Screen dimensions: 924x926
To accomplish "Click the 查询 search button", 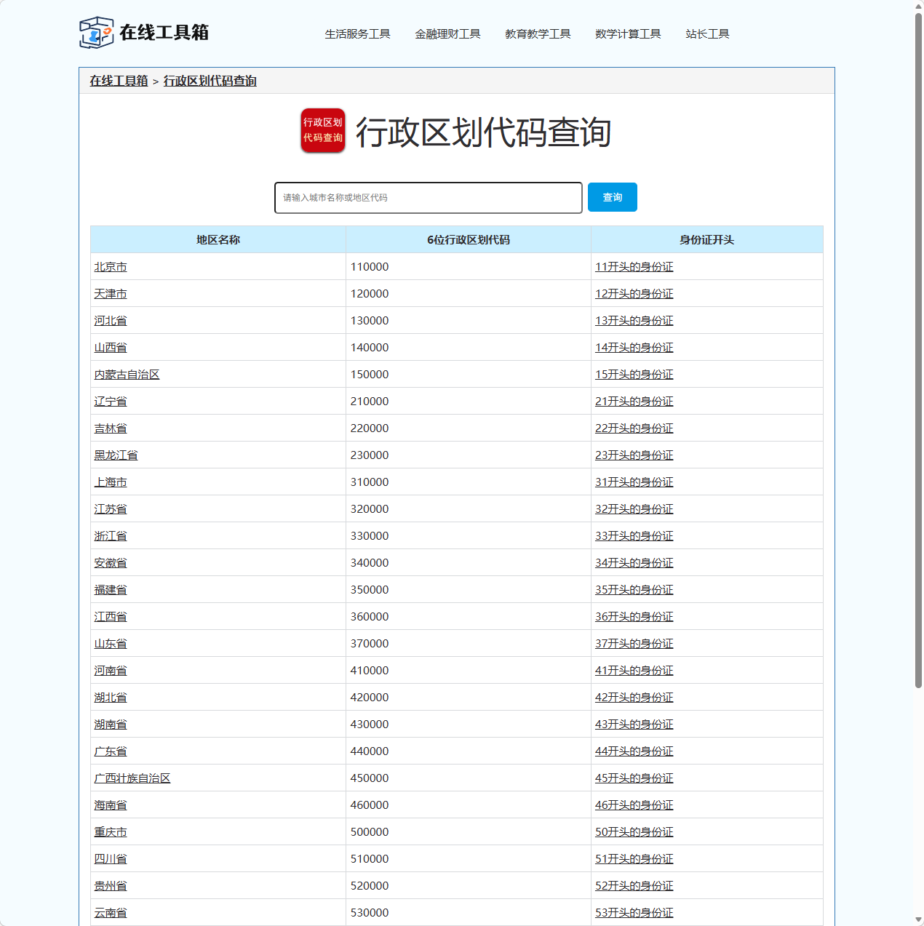I will click(612, 197).
